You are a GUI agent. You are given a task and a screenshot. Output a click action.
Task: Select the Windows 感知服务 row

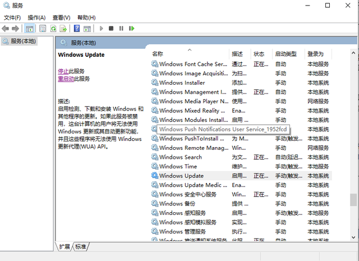(x=241, y=213)
